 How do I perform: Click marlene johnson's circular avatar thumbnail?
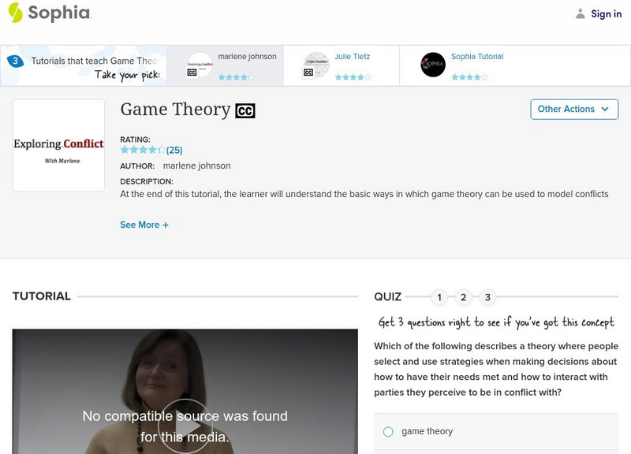coord(200,65)
